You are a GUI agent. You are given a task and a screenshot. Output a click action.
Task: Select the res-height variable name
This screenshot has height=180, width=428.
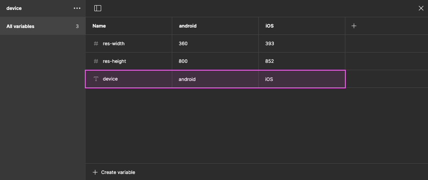point(115,61)
